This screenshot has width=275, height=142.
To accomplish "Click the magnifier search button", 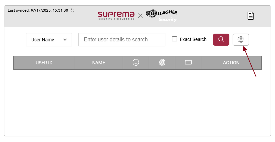I will 221,39.
